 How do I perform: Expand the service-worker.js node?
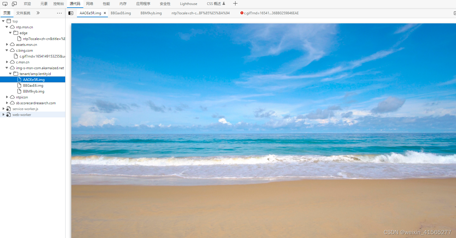(x=3, y=109)
